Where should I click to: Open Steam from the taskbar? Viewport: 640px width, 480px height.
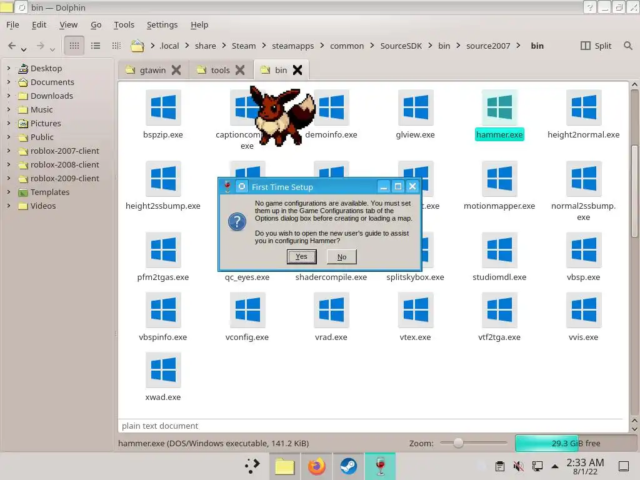[x=349, y=466]
